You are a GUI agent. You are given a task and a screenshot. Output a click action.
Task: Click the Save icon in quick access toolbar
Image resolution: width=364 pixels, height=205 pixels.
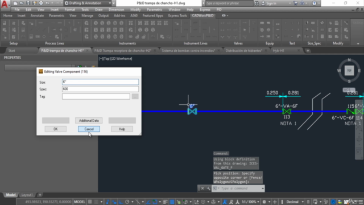(x=28, y=3)
